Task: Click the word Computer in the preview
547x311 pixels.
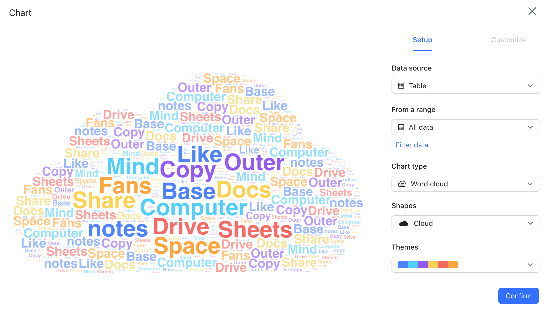Action: click(193, 207)
